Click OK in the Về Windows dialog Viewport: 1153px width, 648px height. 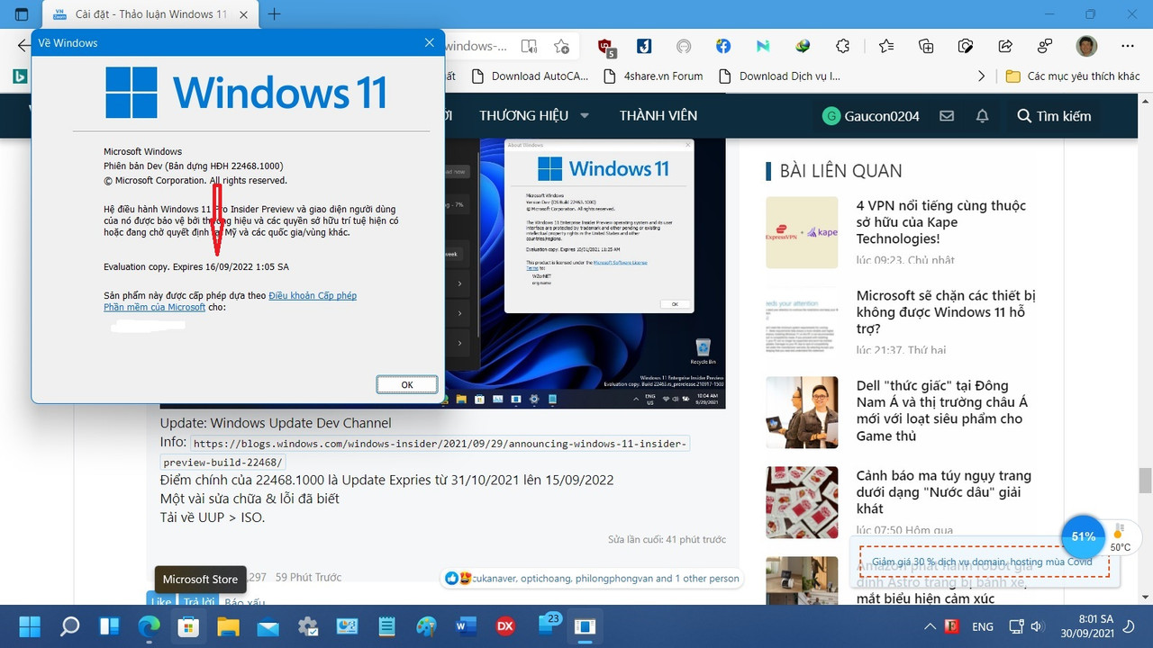407,384
